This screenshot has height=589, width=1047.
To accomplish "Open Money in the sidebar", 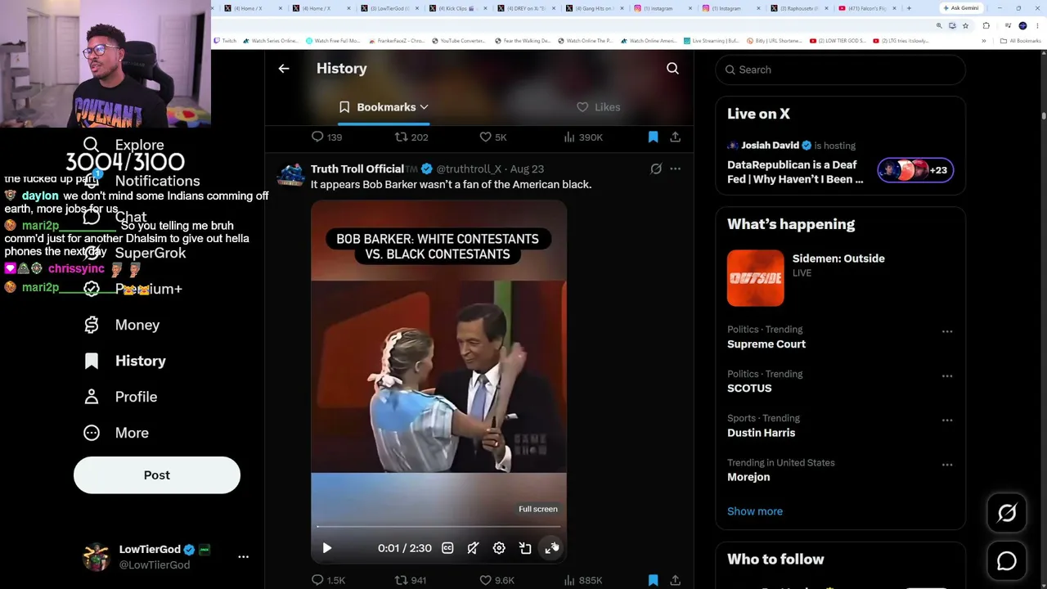I will (x=122, y=325).
